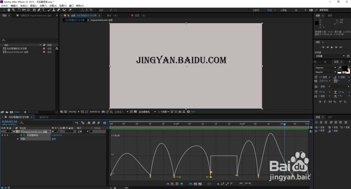Open 文件(F) menu
The image size is (351, 189).
5,6
